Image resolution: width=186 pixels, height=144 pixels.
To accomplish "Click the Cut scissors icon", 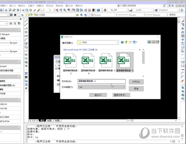I will pyautogui.click(x=23, y=10).
